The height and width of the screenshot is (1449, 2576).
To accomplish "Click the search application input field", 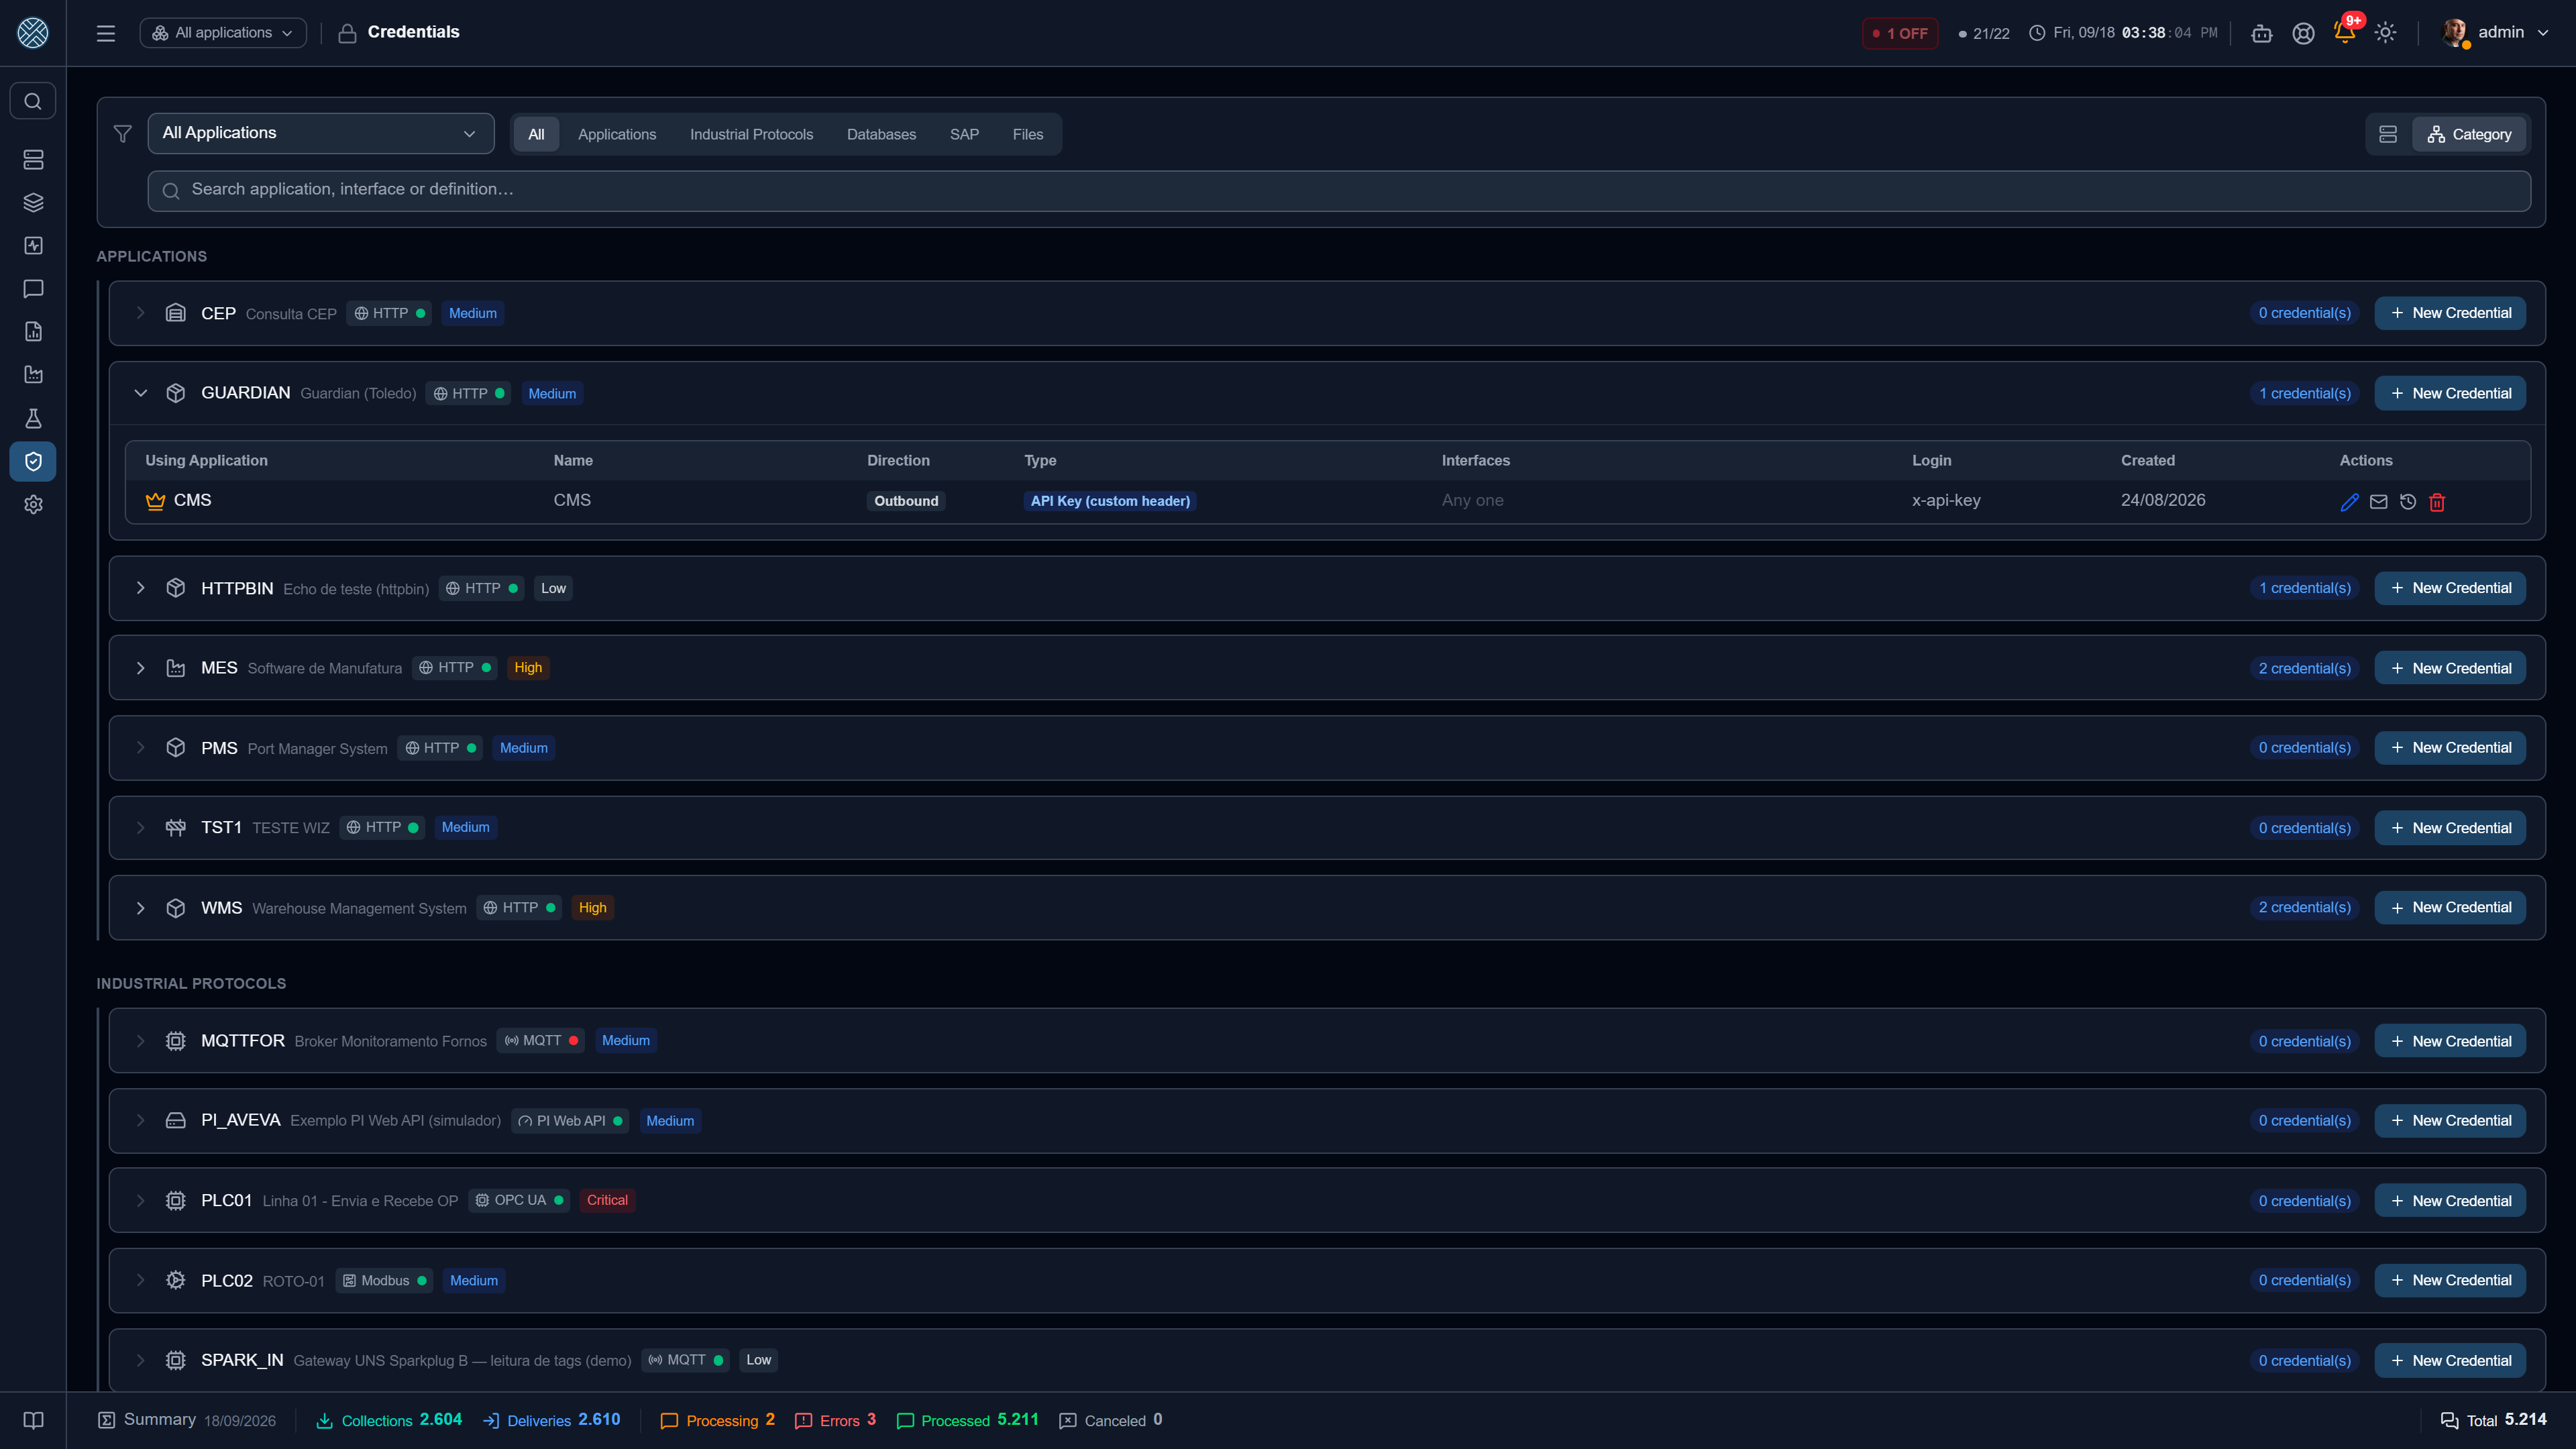I will click(x=1339, y=190).
